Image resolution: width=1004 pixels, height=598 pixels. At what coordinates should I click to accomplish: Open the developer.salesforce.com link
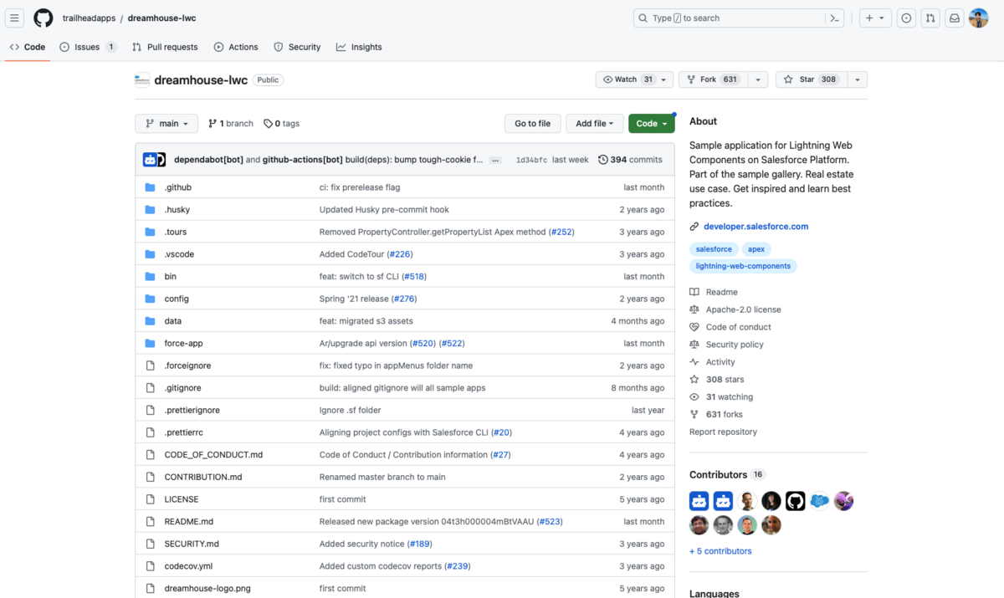(756, 227)
